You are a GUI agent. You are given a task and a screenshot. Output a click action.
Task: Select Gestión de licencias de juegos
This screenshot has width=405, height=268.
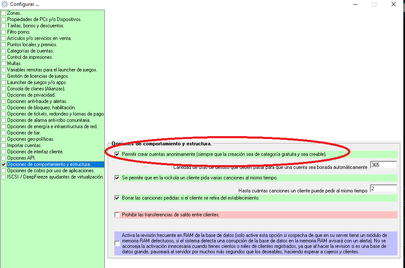point(38,76)
